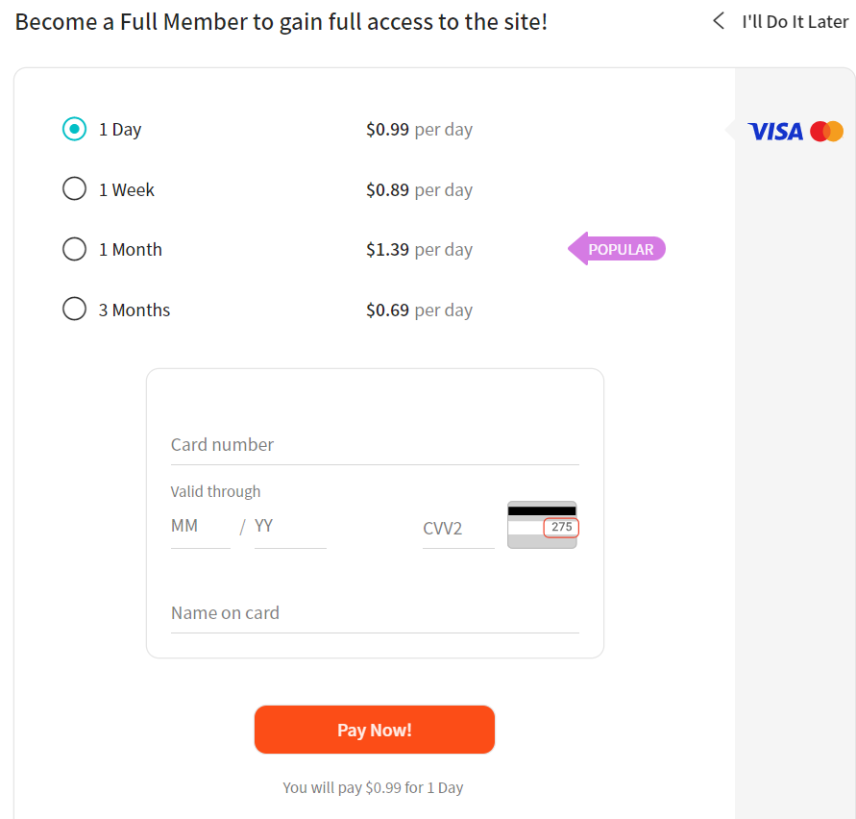This screenshot has height=819, width=856.
Task: Choose the popular 1 Month plan
Action: (74, 248)
